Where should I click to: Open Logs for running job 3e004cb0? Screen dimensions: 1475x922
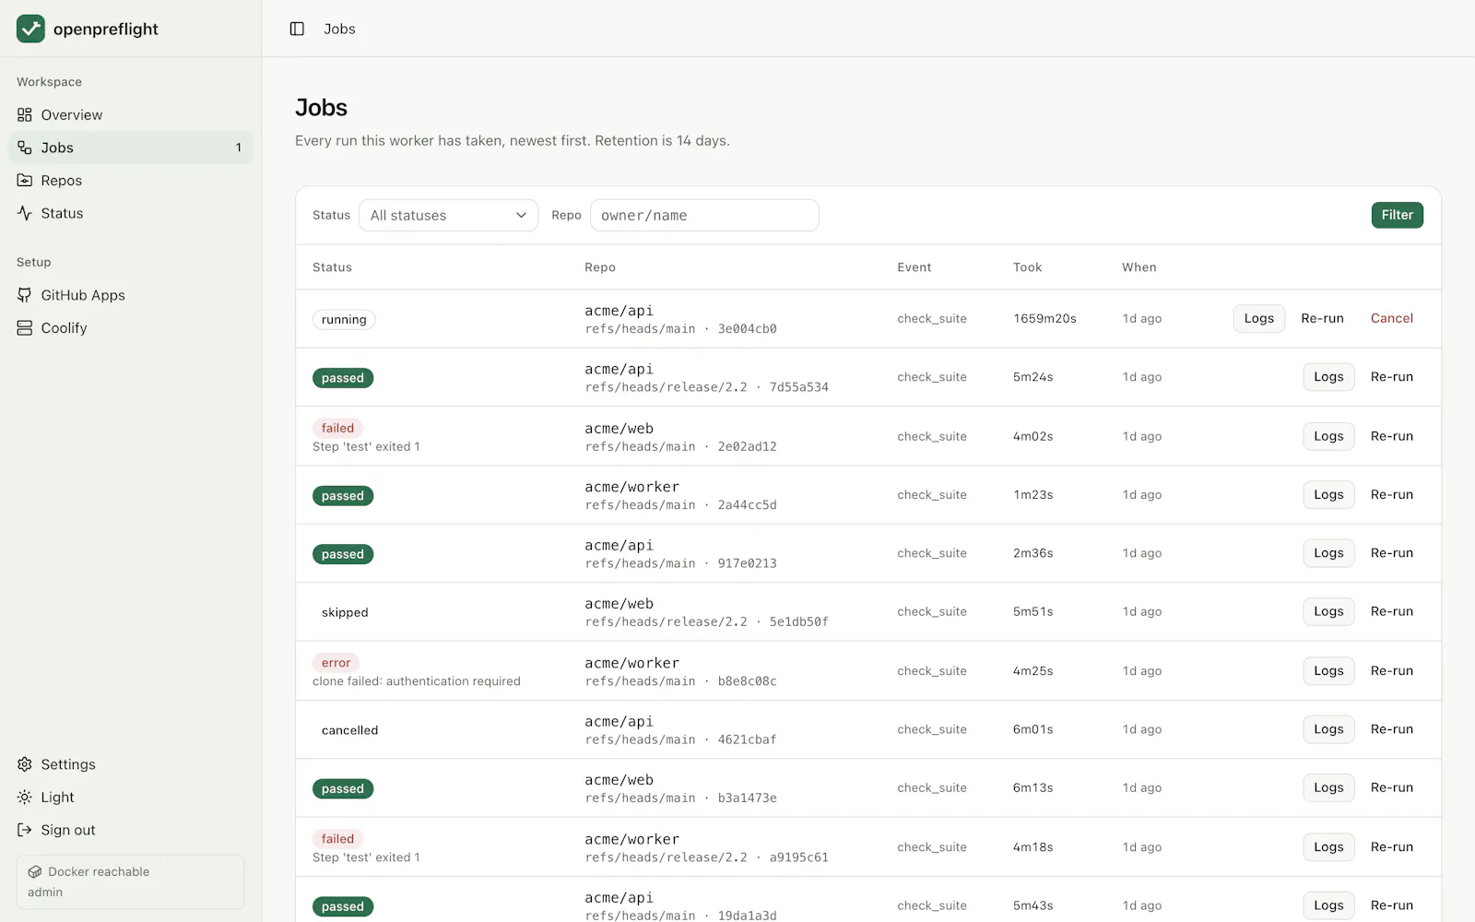coord(1259,318)
